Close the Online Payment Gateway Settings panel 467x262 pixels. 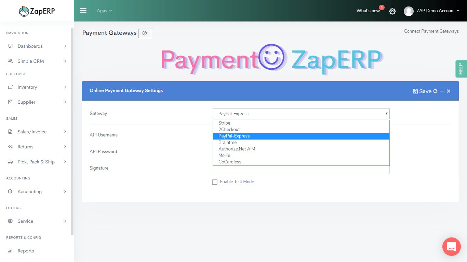449,91
